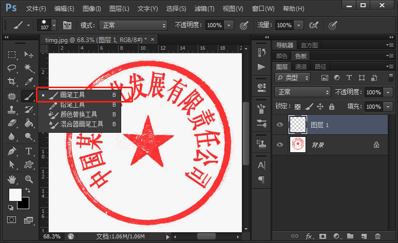Click the black background color swatch
The width and height of the screenshot is (398, 243).
(25, 205)
